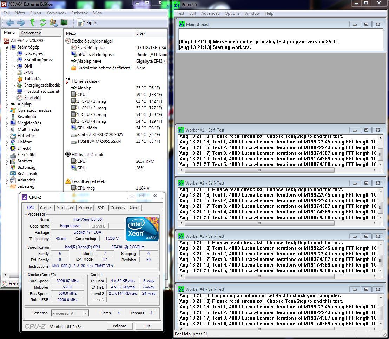Click the Worker #1 window icon
Screen dimensions: 389x339
[182, 130]
